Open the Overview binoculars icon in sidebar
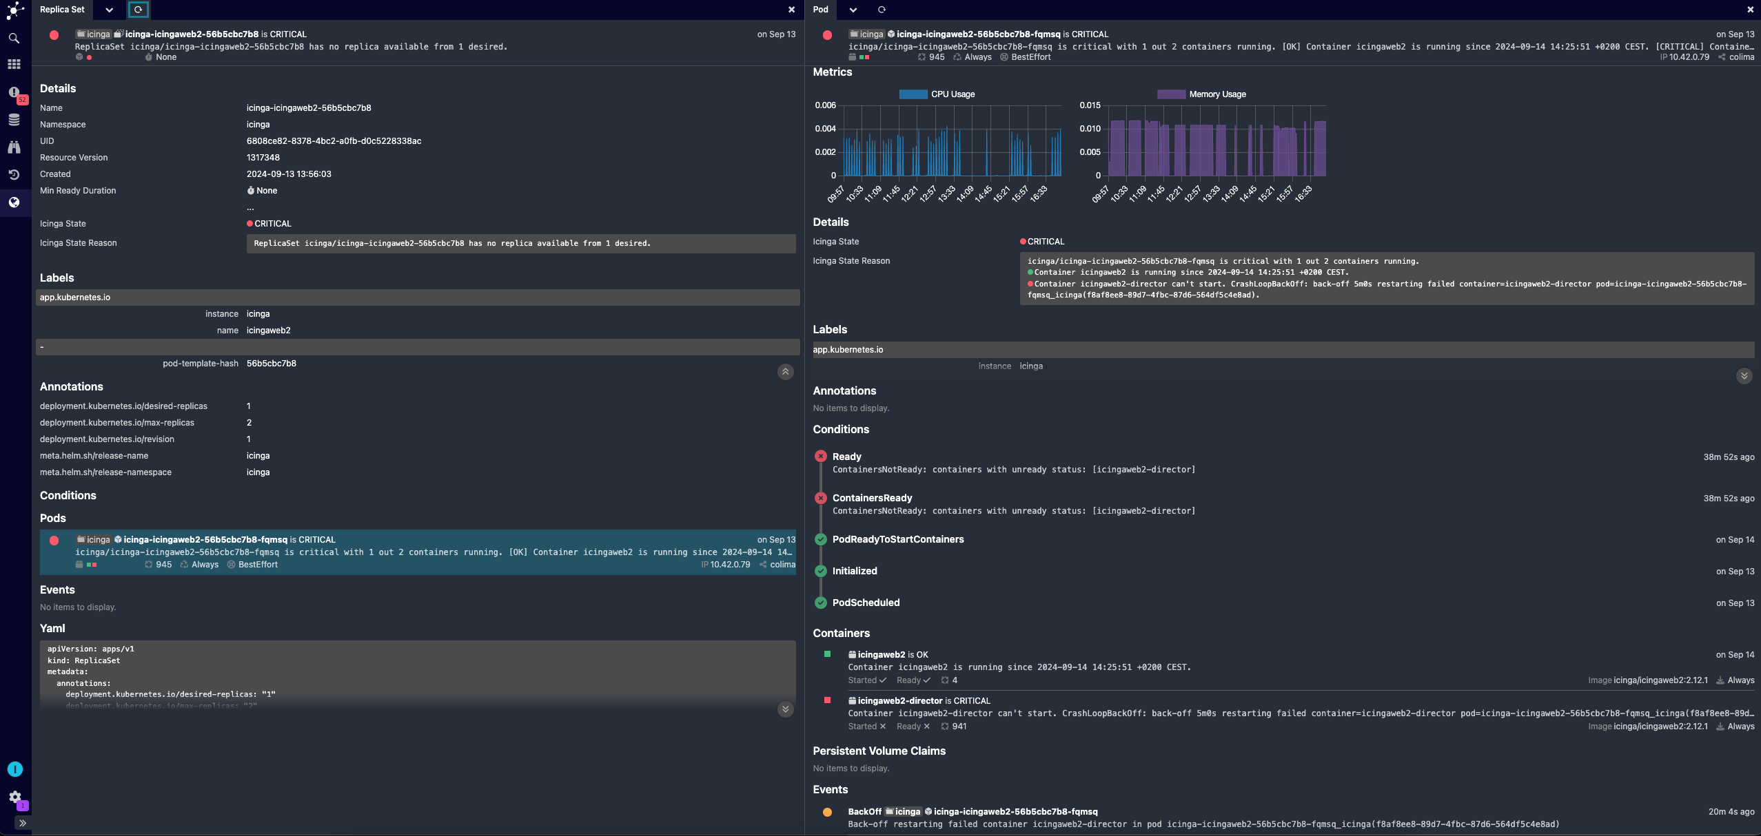Image resolution: width=1761 pixels, height=836 pixels. click(14, 147)
